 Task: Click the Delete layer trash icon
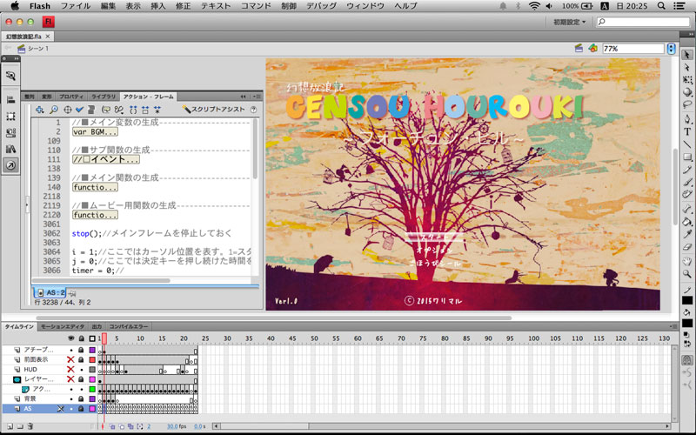tap(30, 426)
